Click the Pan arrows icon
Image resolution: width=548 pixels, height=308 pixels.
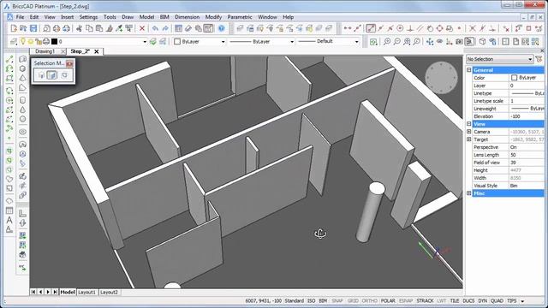(x=430, y=42)
